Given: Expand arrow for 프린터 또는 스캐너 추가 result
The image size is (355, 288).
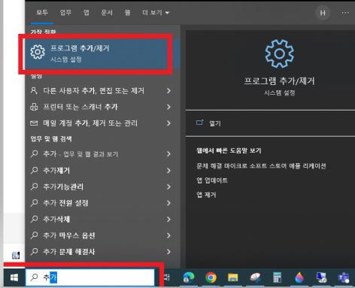Looking at the screenshot, I should tap(169, 107).
